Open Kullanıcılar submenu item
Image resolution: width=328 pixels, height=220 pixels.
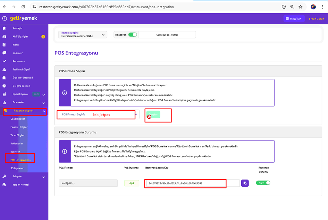point(17,143)
